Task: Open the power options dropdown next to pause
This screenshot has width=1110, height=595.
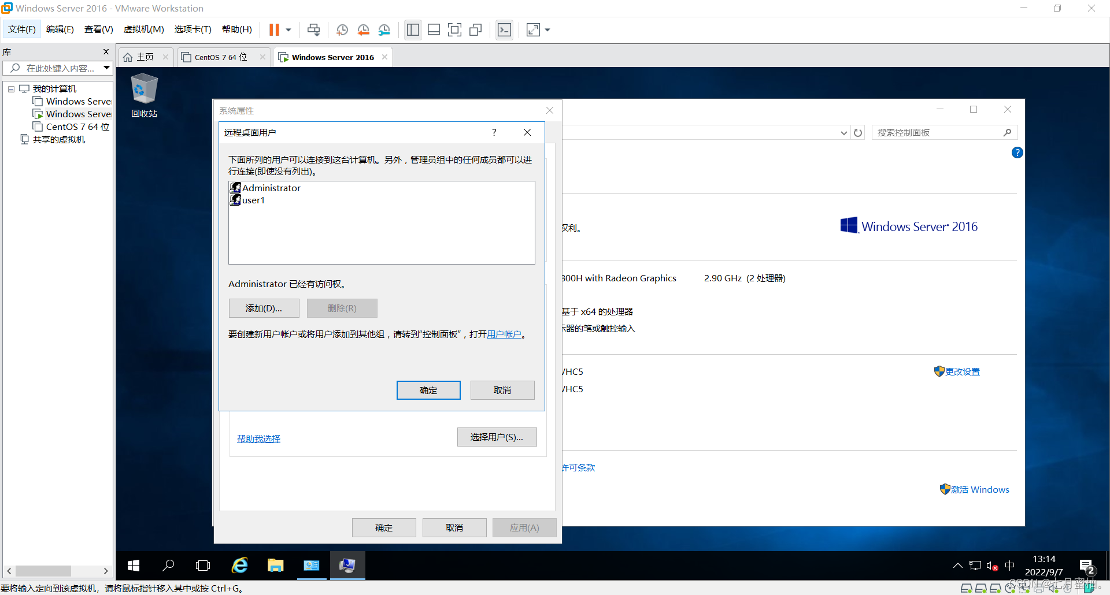Action: click(x=288, y=29)
